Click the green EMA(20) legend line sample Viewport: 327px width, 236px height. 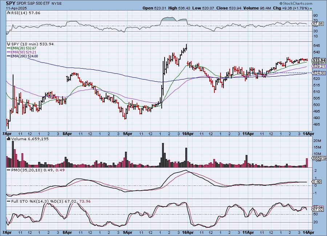pyautogui.click(x=9, y=48)
